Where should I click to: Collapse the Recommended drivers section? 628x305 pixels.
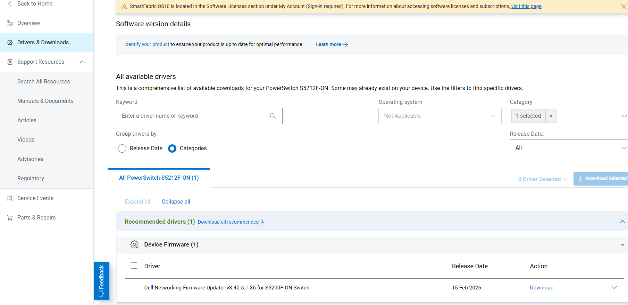[x=622, y=222]
